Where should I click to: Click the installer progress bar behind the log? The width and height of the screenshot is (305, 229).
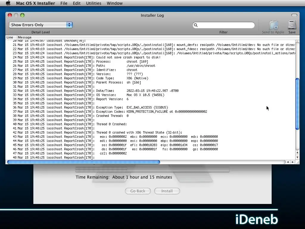(152, 169)
